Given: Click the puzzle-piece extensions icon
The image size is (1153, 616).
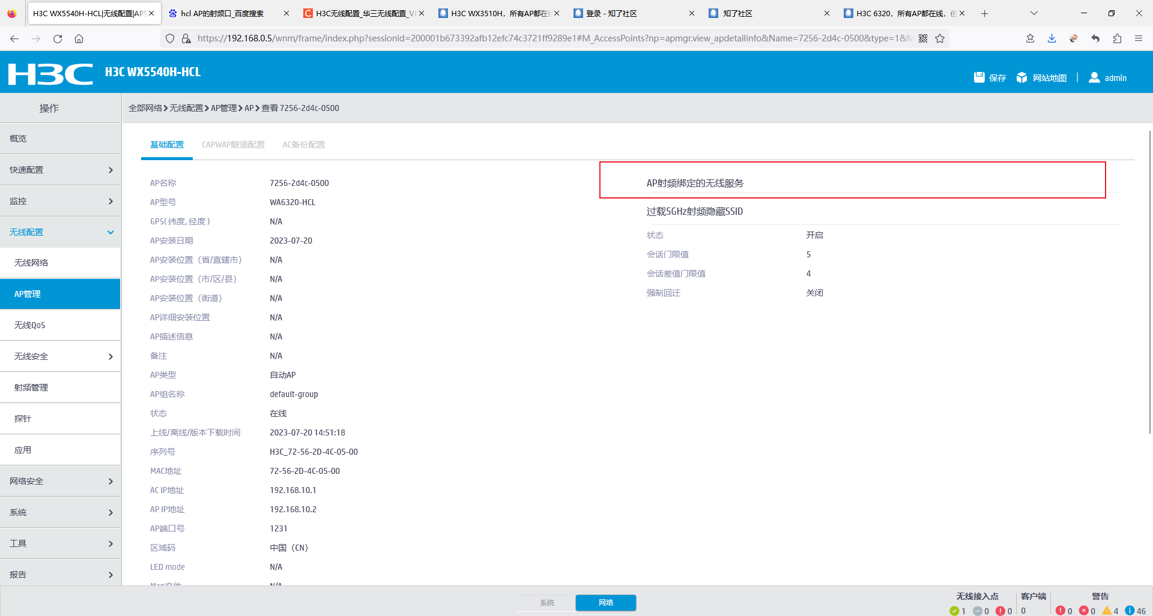Looking at the screenshot, I should click(1117, 38).
